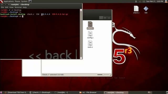Click the terminal vertical scrollbar
Image resolution: width=168 pixels, height=94 pixels.
[81, 34]
